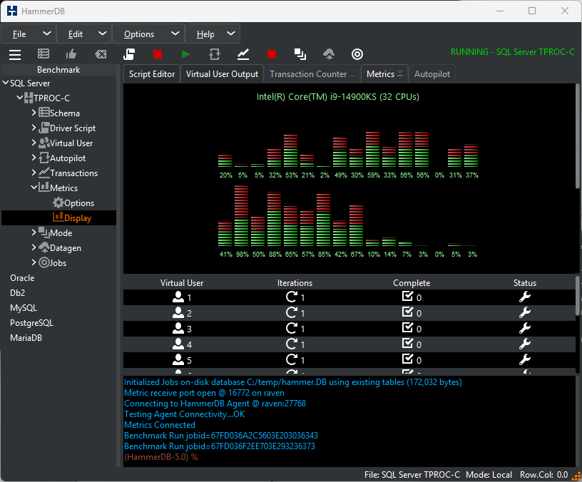Switch to the Script Editor tab
This screenshot has width=582, height=482.
[152, 74]
